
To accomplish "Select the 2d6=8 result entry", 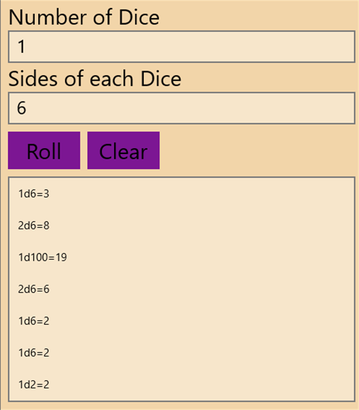I will pos(34,225).
